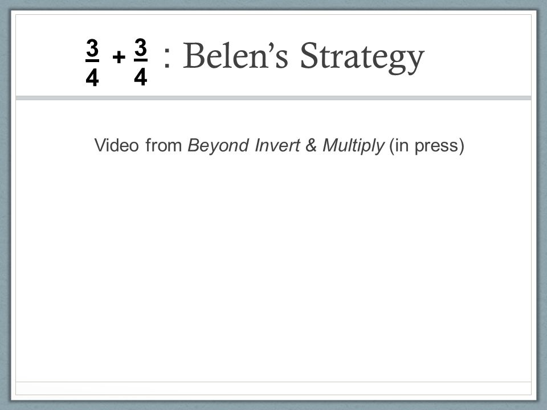This screenshot has height=410, width=547.
Task: Click the ampersand in the book title
Action: pos(311,145)
